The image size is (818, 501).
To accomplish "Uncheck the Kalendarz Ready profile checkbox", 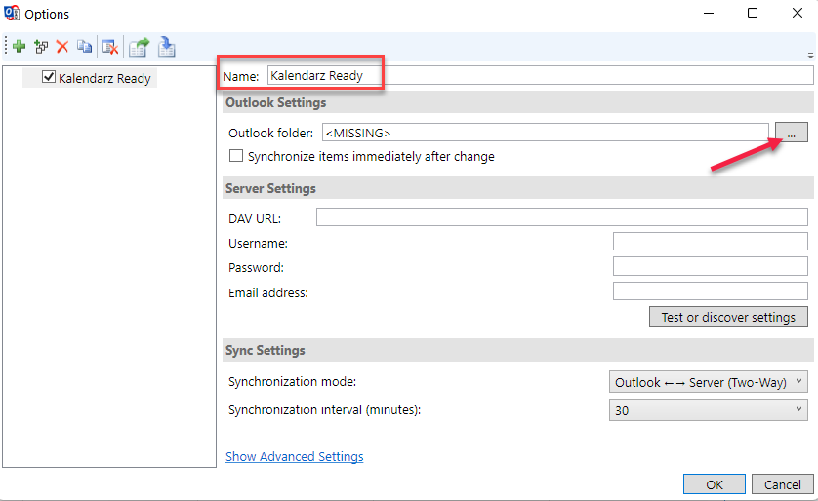I will click(x=49, y=77).
